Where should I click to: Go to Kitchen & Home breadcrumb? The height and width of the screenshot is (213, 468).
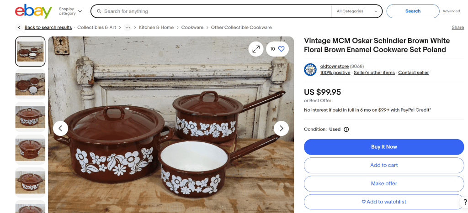pos(156,27)
